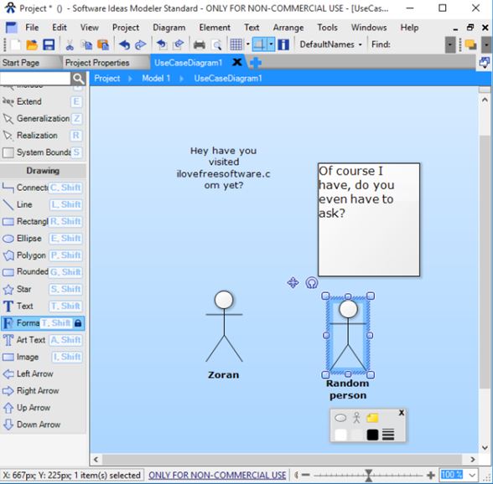The width and height of the screenshot is (493, 484).
Task: Select the Ellipse drawing tool
Action: [x=42, y=239]
